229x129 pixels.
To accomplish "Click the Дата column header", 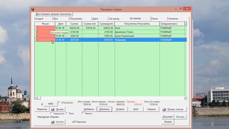I will (60, 24).
